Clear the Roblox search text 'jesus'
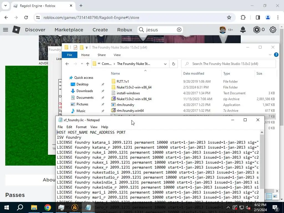Image resolution: width=284 pixels, height=213 pixels. pos(179,30)
